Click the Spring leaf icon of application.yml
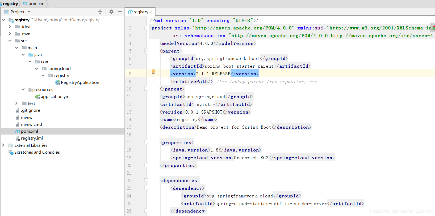Image resolution: width=435 pixels, height=216 pixels. (37, 97)
